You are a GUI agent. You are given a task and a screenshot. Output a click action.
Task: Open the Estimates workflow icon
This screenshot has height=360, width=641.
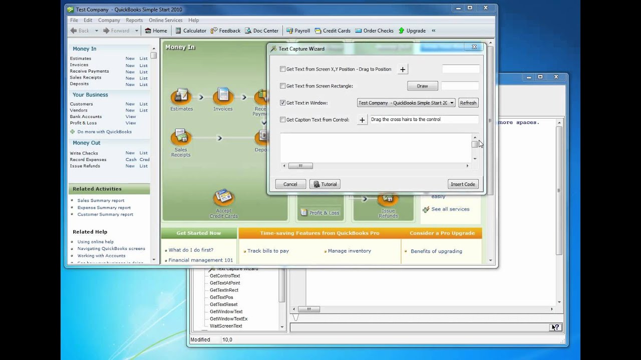(x=181, y=96)
